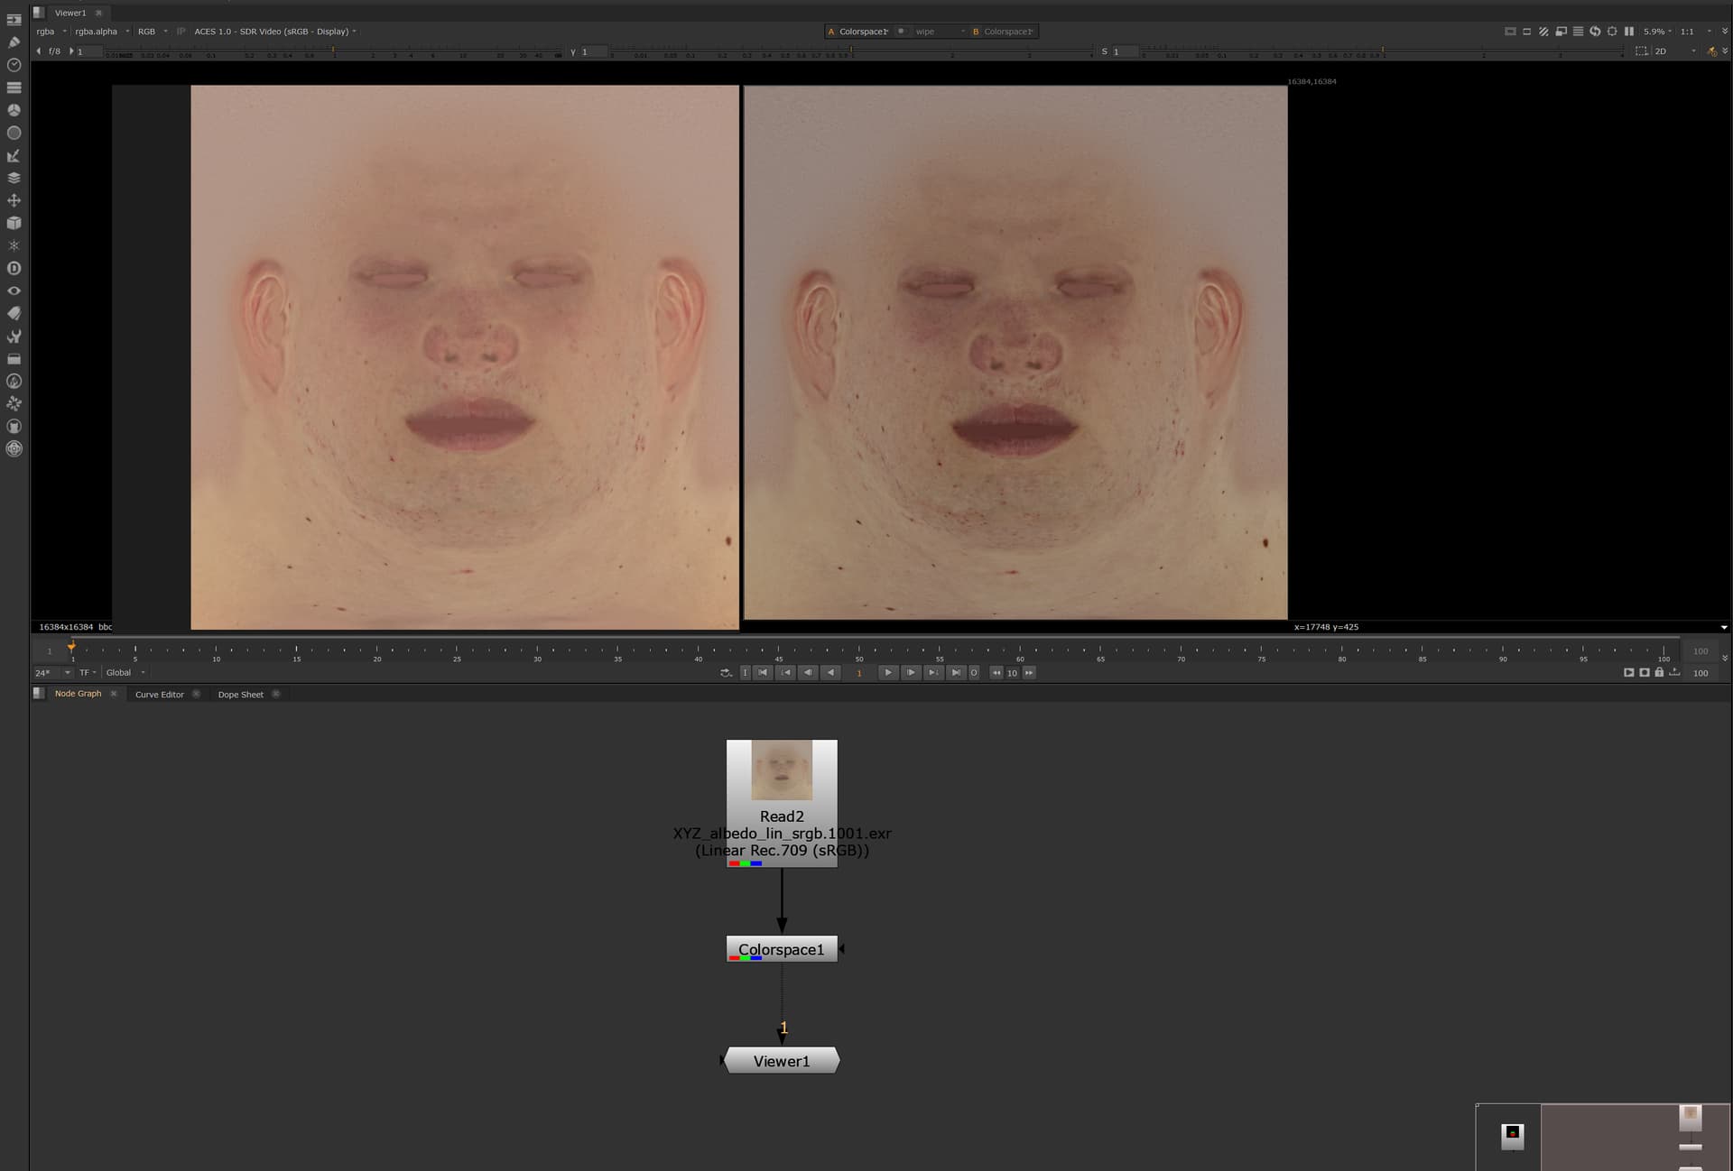Click the viewer refresh icon
The image size is (1733, 1171).
coord(1595,32)
